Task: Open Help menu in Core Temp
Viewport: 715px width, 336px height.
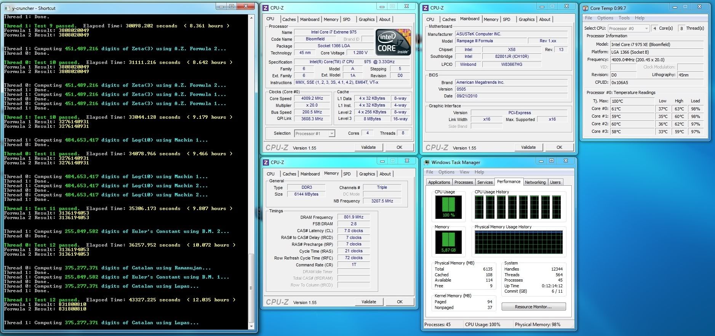Action: 640,18
